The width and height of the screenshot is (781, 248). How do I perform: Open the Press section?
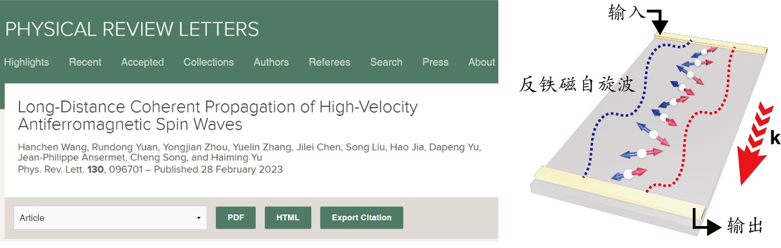436,62
